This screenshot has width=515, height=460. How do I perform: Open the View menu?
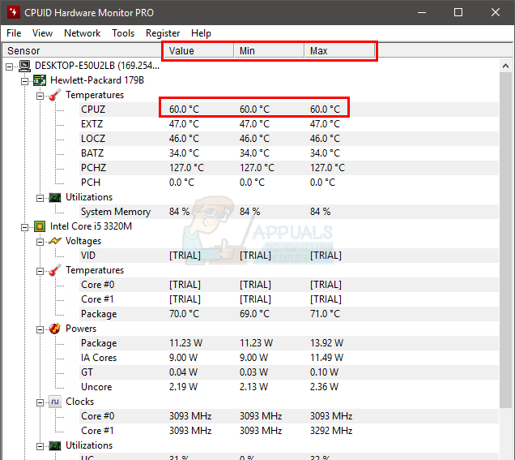click(42, 33)
